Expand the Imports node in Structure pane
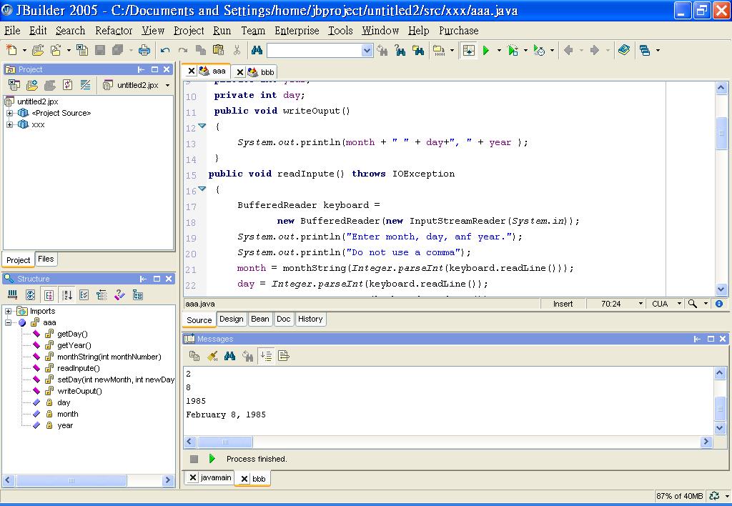Screen dimensions: 732x506 [x=9, y=311]
